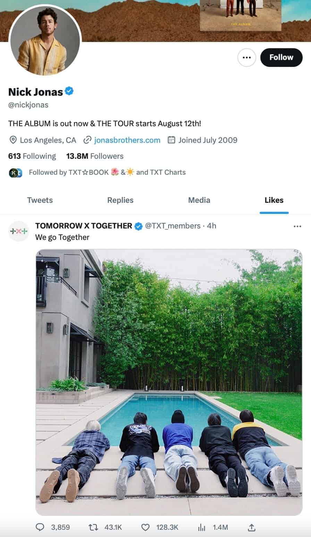Click the @TXT_members handle
This screenshot has width=311, height=537.
[173, 226]
